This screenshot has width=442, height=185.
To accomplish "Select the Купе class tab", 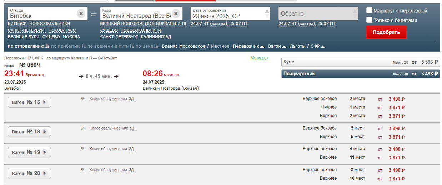I will click(x=361, y=62).
